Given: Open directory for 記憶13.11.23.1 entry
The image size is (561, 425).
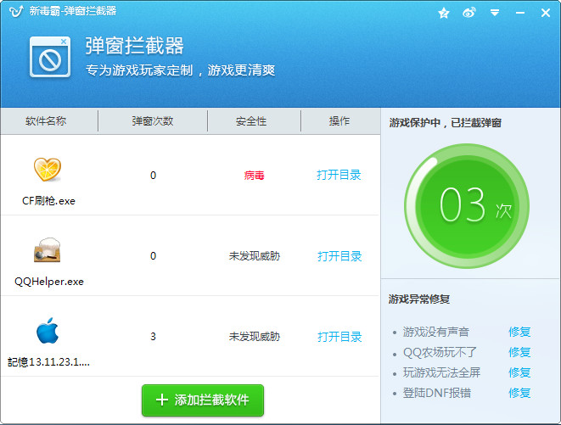Looking at the screenshot, I should (339, 337).
